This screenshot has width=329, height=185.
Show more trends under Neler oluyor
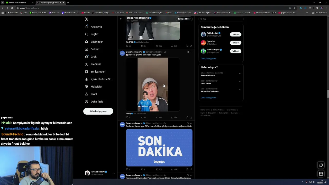pyautogui.click(x=208, y=98)
